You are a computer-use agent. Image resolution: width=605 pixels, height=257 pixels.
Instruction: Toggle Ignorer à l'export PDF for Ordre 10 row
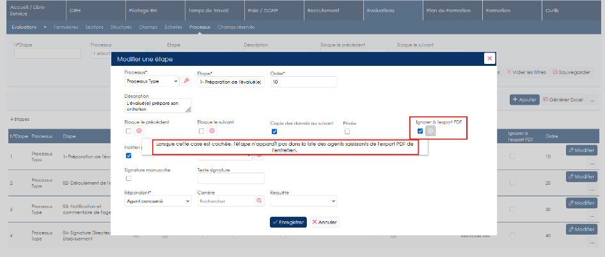(x=512, y=157)
